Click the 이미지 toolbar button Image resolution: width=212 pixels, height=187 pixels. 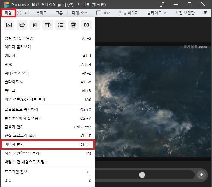[x=128, y=13]
